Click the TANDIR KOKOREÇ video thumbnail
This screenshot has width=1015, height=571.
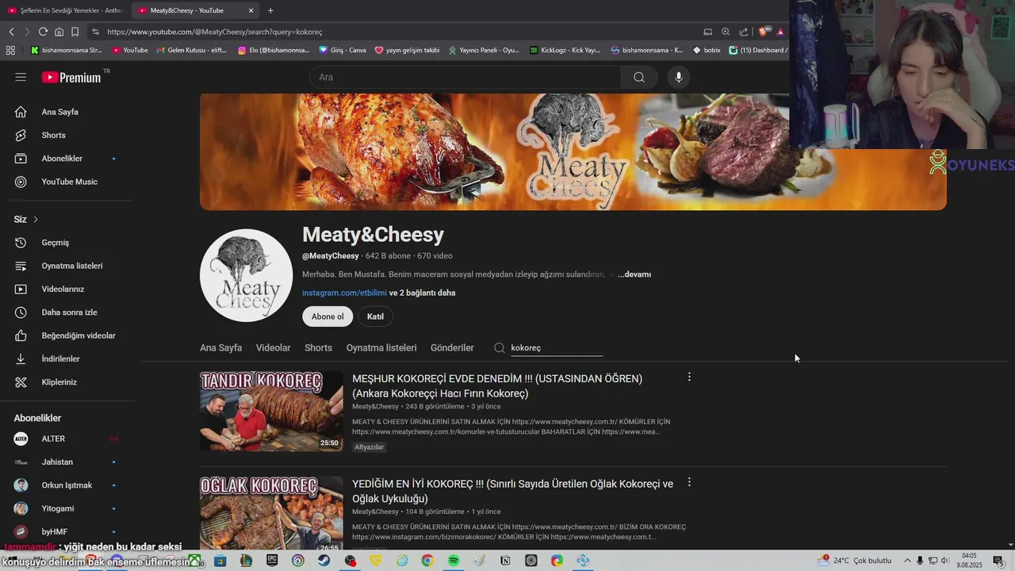coord(271,411)
